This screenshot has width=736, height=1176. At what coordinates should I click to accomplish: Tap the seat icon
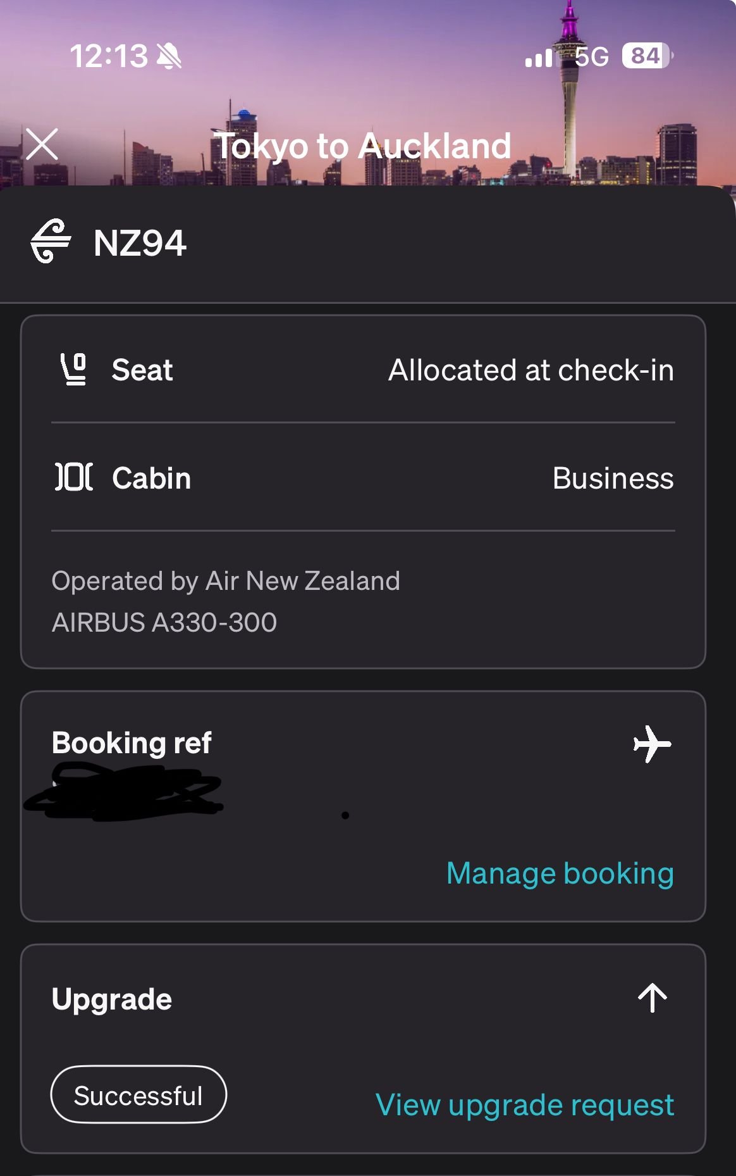(x=73, y=370)
